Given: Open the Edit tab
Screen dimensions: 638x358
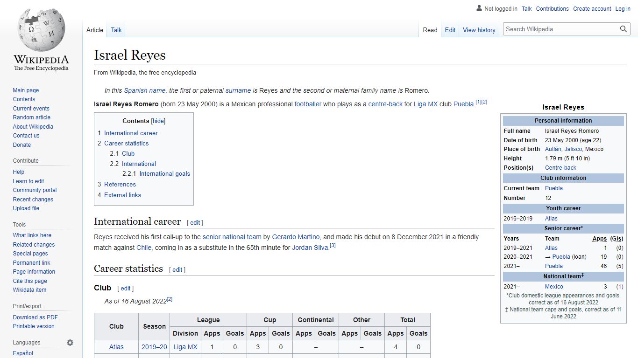Looking at the screenshot, I should click(x=450, y=30).
